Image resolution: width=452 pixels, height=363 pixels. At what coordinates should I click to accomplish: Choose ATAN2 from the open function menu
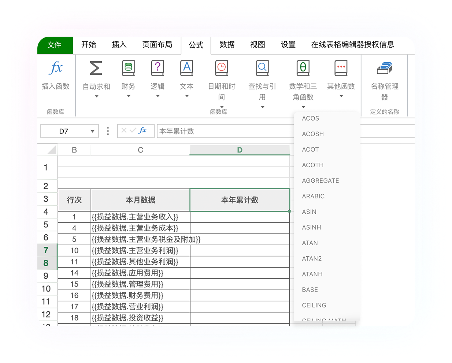point(312,258)
